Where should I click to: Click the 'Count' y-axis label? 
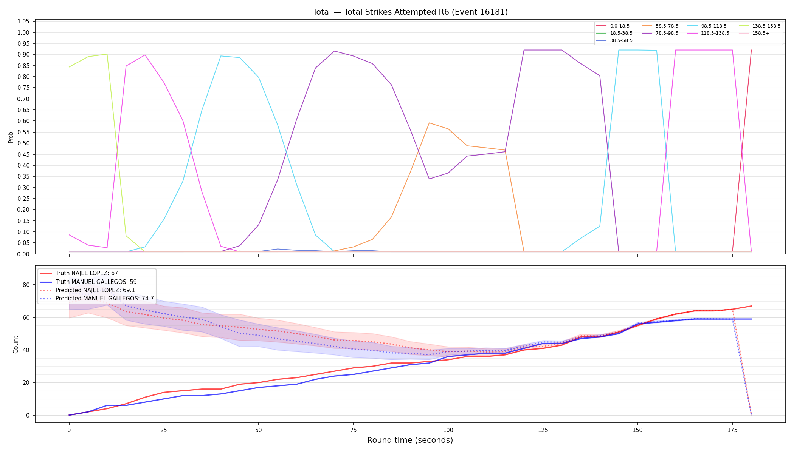(16, 344)
